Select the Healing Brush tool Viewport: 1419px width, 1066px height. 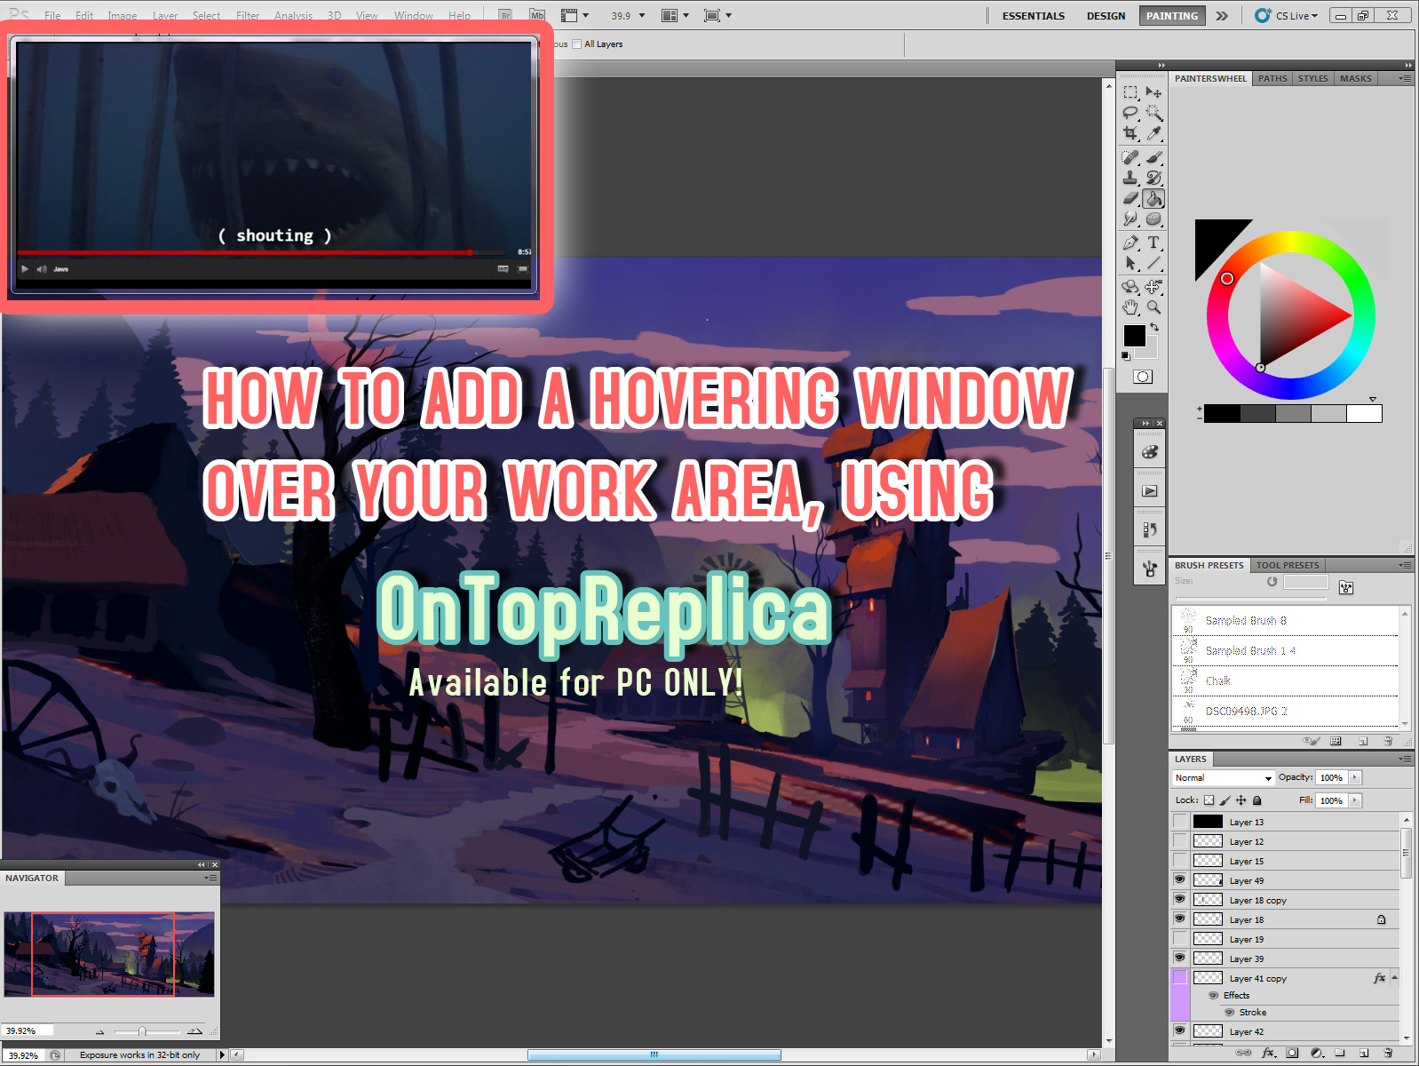(x=1130, y=157)
